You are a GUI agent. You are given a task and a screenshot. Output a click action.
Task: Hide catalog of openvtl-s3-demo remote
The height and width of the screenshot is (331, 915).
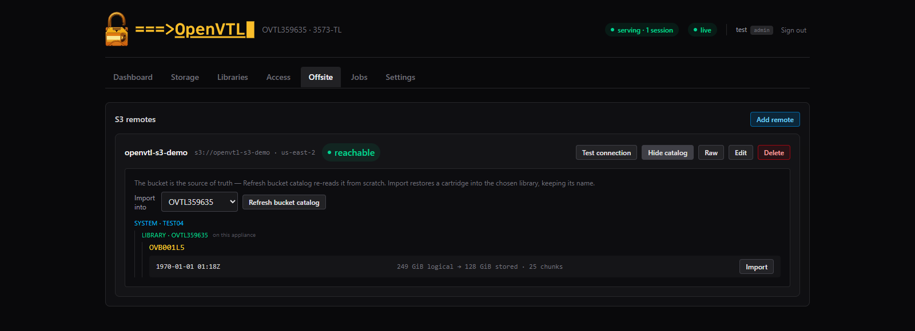tap(667, 152)
